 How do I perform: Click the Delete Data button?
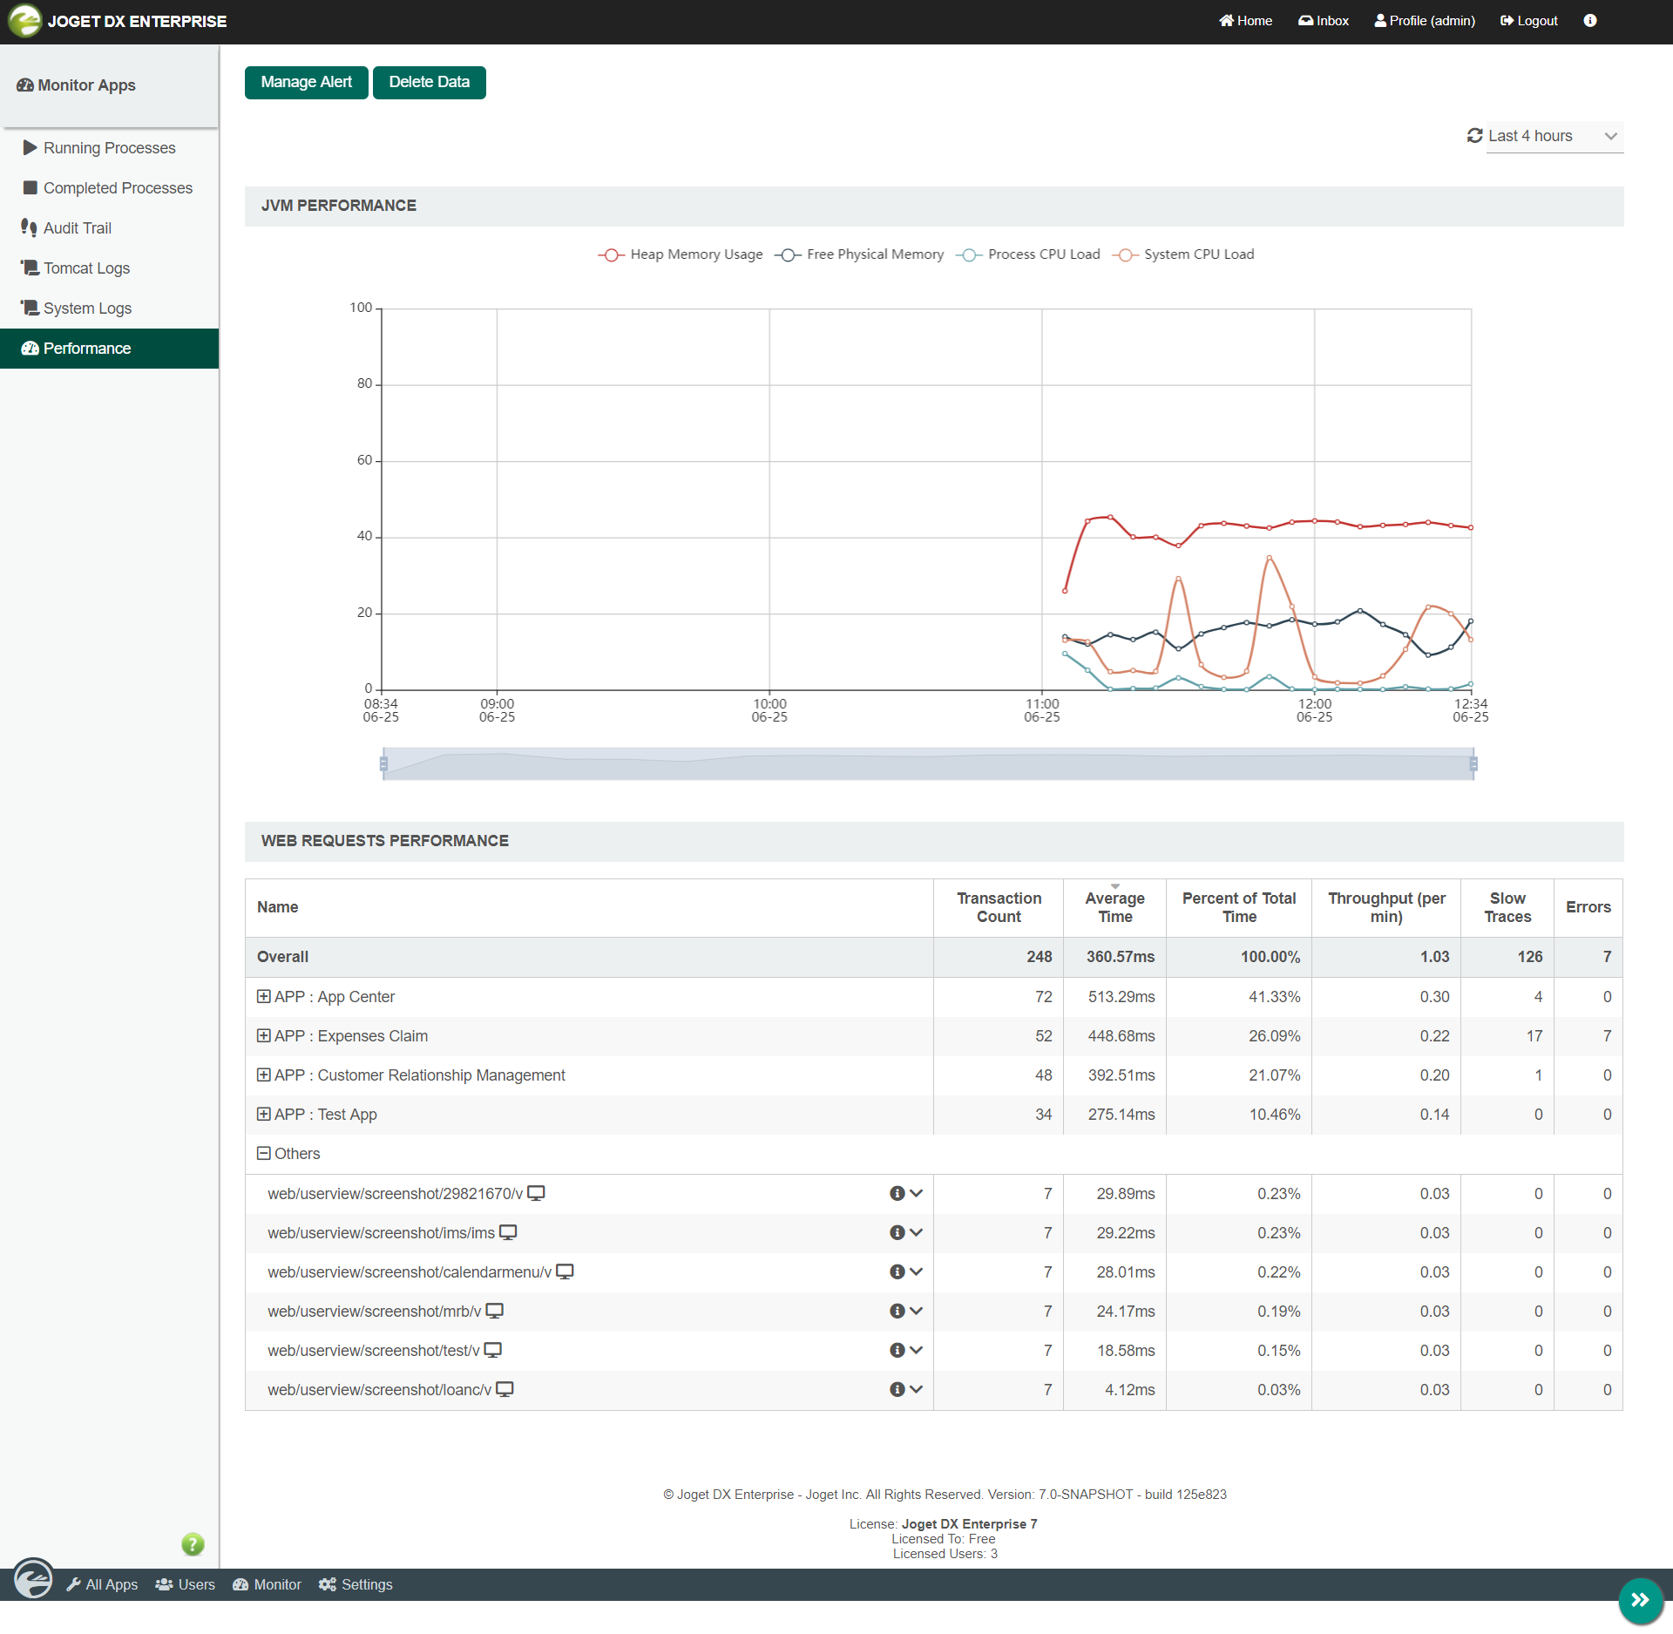(429, 82)
